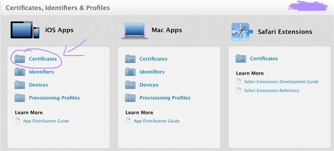The height and width of the screenshot is (151, 334).
Task: Click Learn More heading in iOS Apps panel
Action: (x=29, y=112)
